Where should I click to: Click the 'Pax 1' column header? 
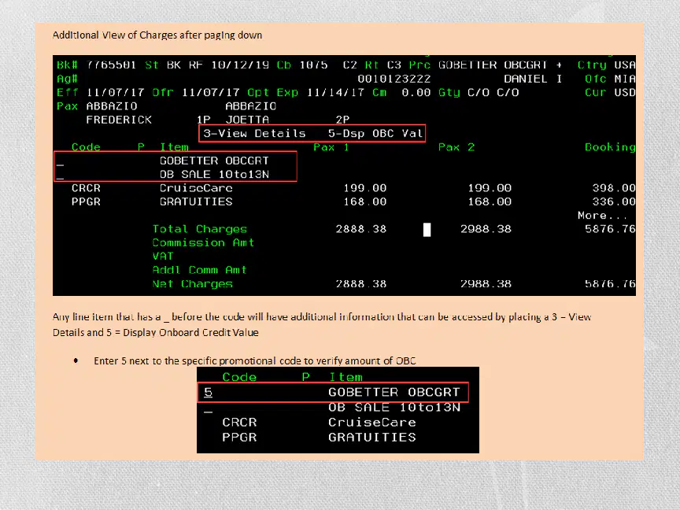point(331,147)
